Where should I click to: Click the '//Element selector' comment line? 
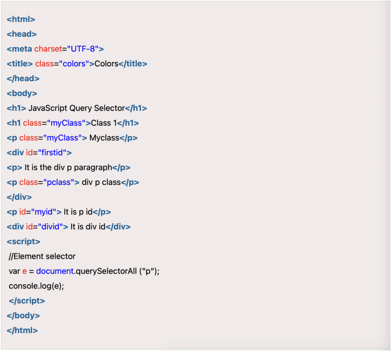[x=42, y=256]
